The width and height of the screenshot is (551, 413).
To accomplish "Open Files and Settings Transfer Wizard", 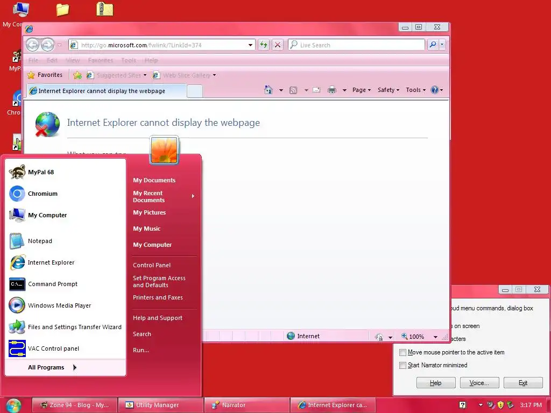I will [x=65, y=327].
